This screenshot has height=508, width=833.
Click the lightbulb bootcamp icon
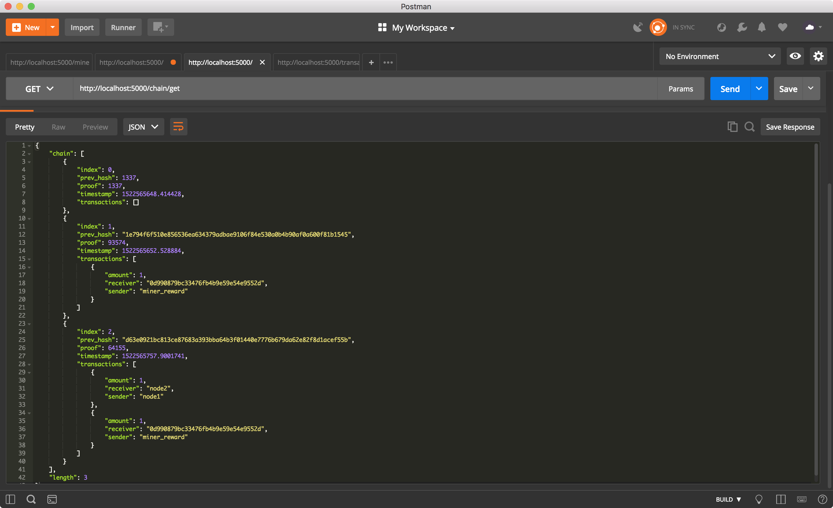pos(759,499)
